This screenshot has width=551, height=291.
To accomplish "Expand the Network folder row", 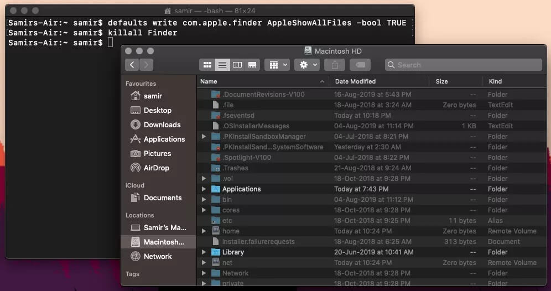I will coord(204,273).
